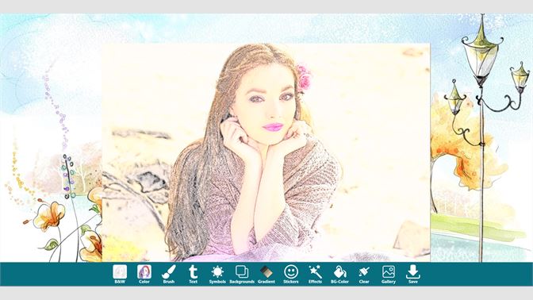
Task: Open the Backgrounds picker
Action: tap(242, 274)
